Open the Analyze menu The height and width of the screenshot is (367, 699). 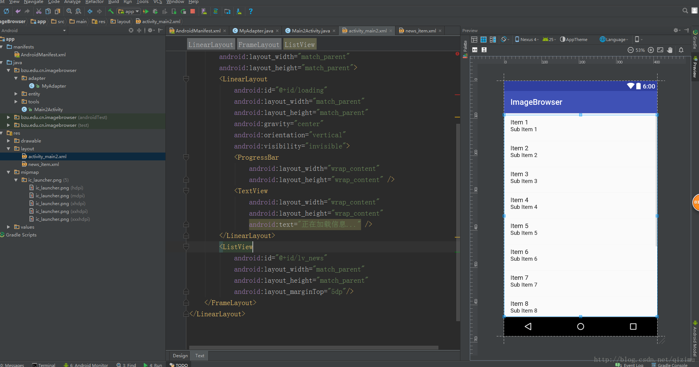(72, 2)
